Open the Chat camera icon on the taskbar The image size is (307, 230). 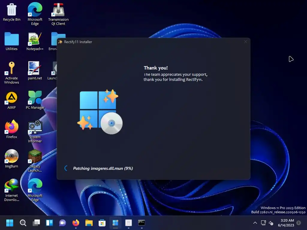62,223
